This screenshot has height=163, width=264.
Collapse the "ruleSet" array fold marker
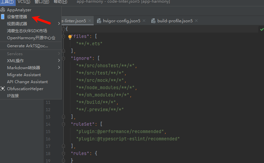tap(63, 124)
